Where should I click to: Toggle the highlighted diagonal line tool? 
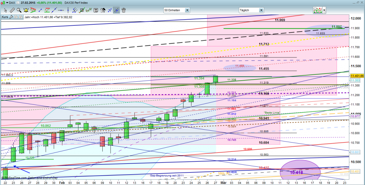coord(117,10)
